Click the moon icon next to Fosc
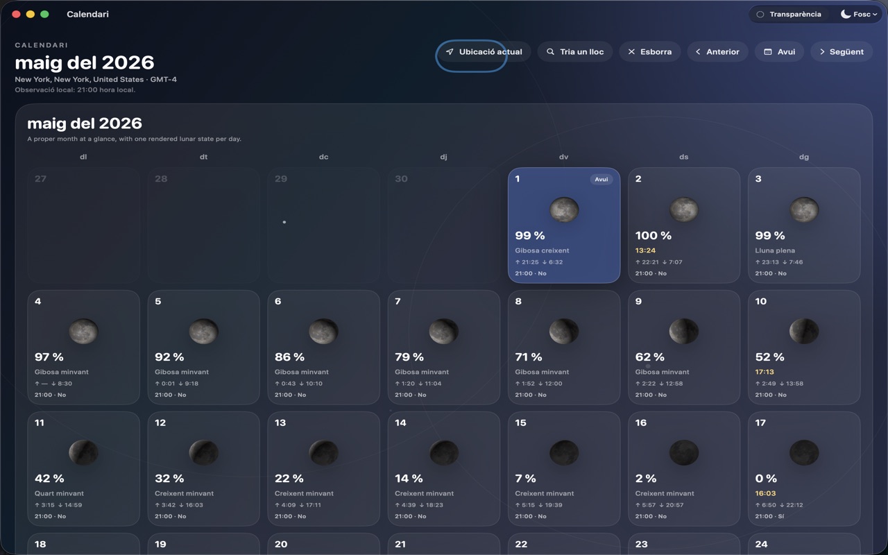 click(846, 14)
